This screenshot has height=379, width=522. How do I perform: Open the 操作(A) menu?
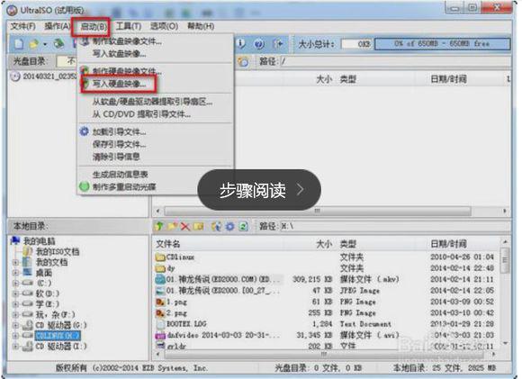click(x=58, y=26)
